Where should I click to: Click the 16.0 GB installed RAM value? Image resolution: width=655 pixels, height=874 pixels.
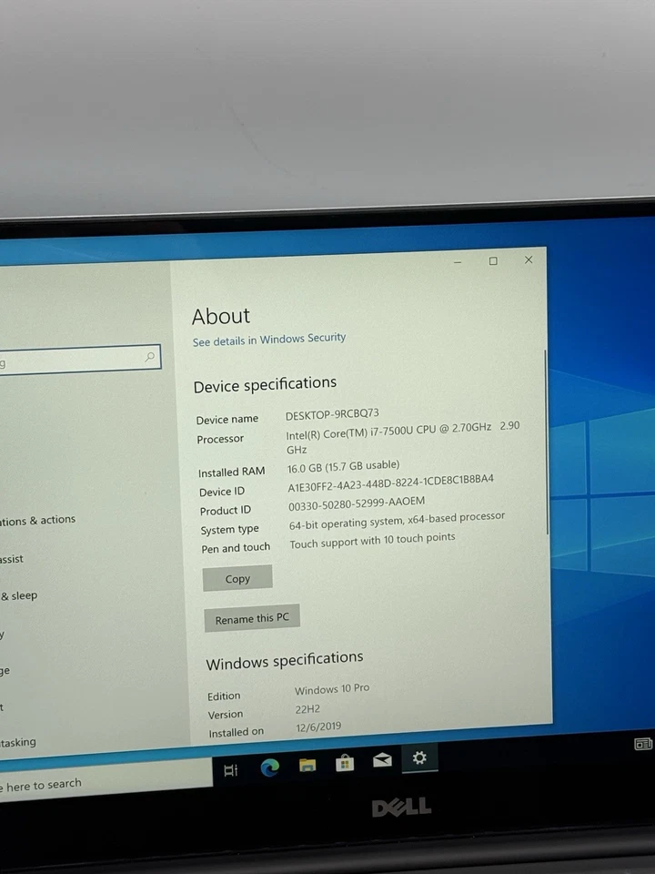343,465
